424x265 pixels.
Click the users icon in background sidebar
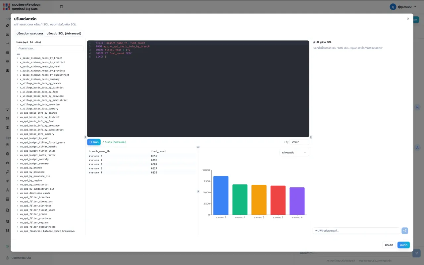pos(8,145)
